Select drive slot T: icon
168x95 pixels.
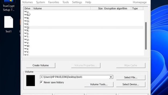click(25, 36)
